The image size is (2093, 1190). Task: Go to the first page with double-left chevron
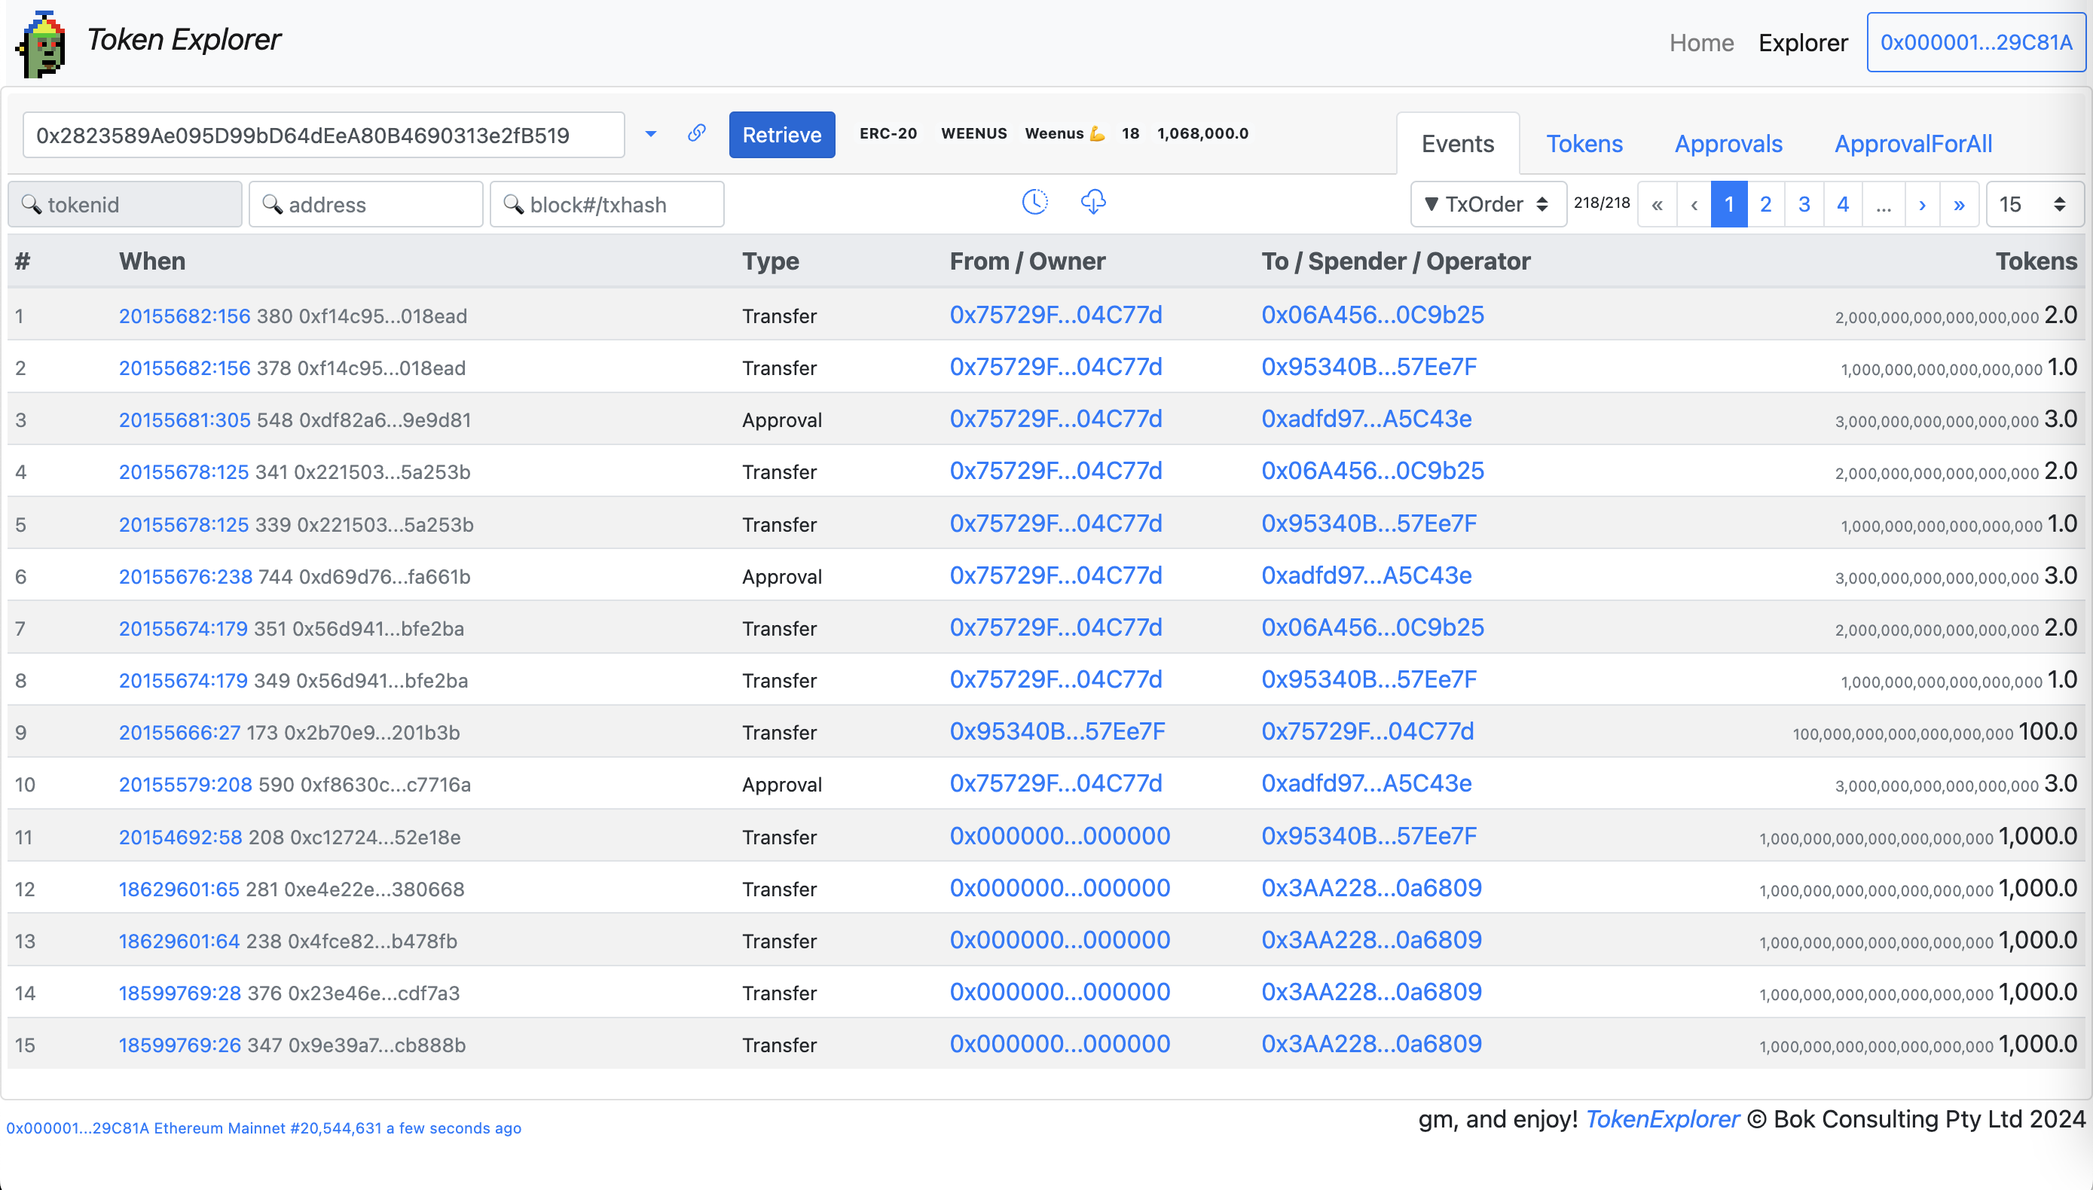(x=1657, y=204)
